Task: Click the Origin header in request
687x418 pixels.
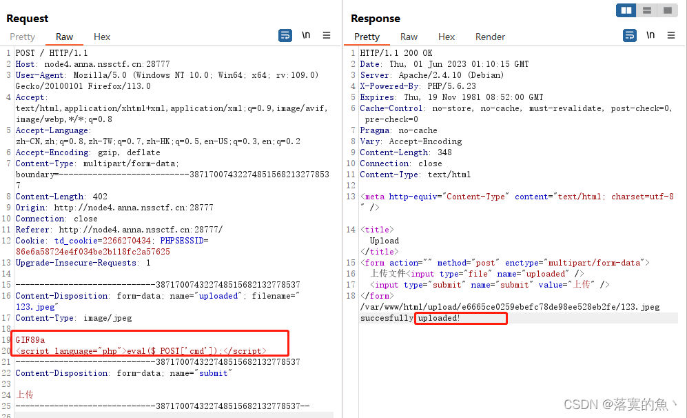Action: tap(114, 208)
